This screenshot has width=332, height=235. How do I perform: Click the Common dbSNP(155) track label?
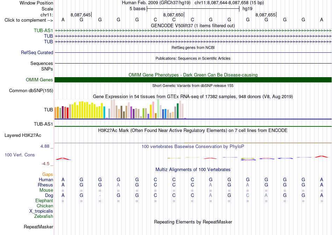point(31,90)
